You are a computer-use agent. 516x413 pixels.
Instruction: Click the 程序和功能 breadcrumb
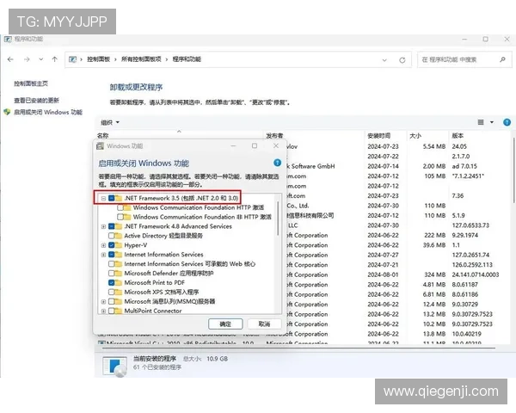187,59
